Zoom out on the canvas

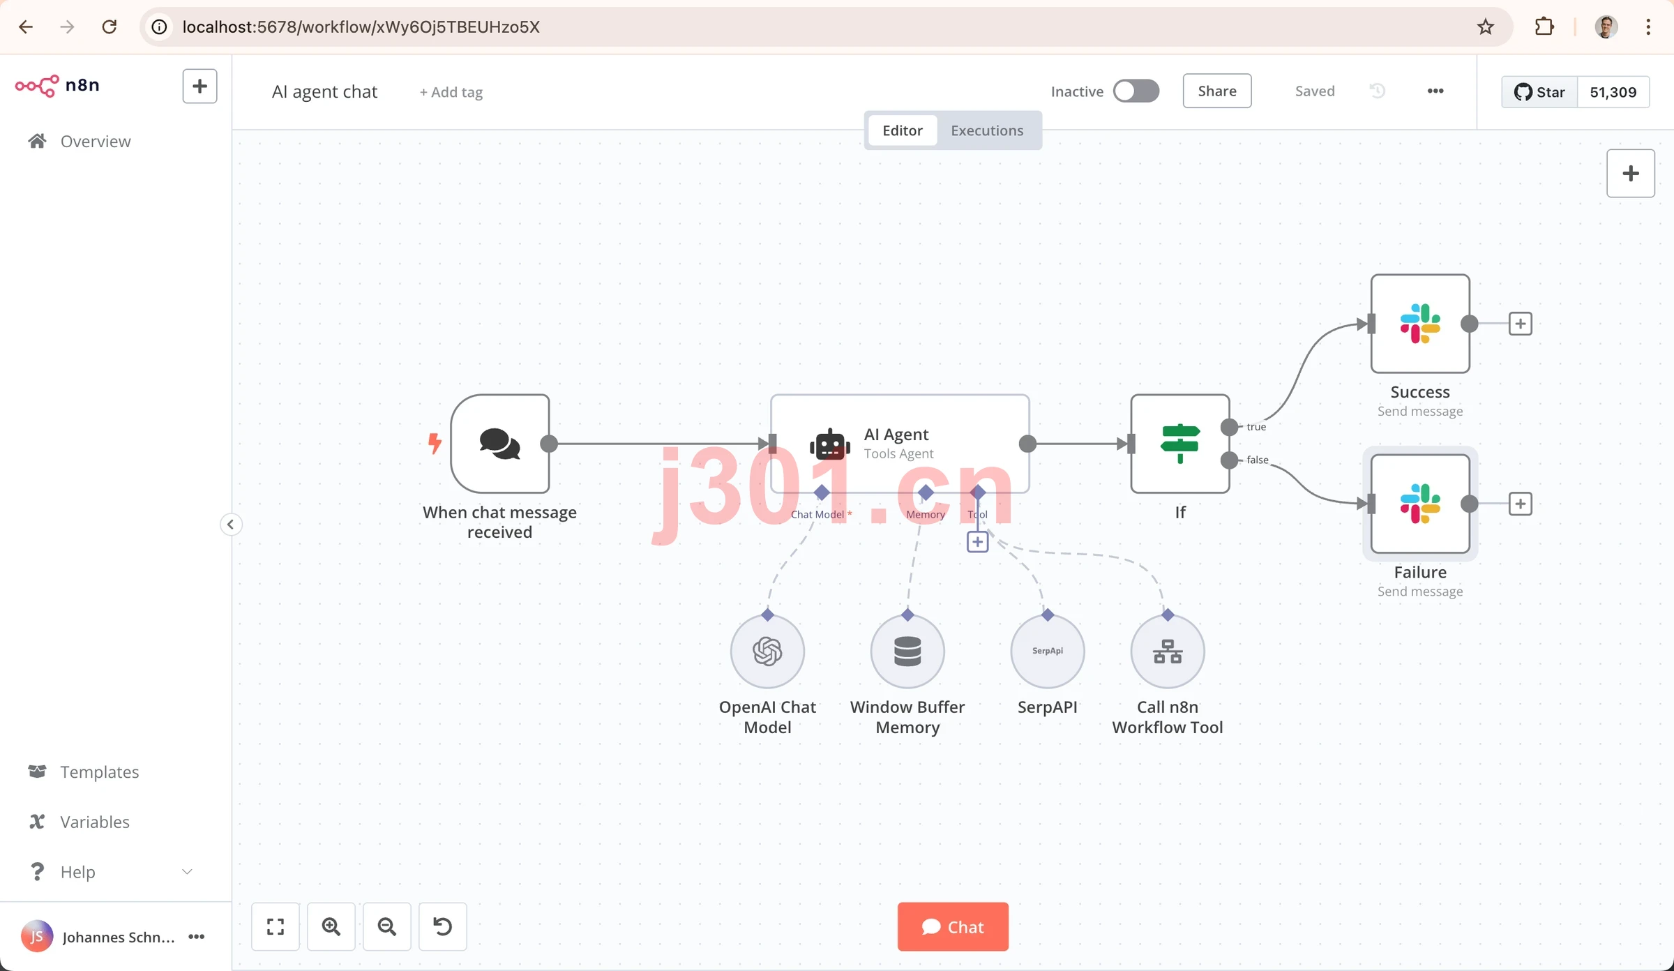coord(387,926)
